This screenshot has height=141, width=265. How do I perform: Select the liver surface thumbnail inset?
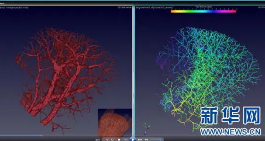click(112, 122)
